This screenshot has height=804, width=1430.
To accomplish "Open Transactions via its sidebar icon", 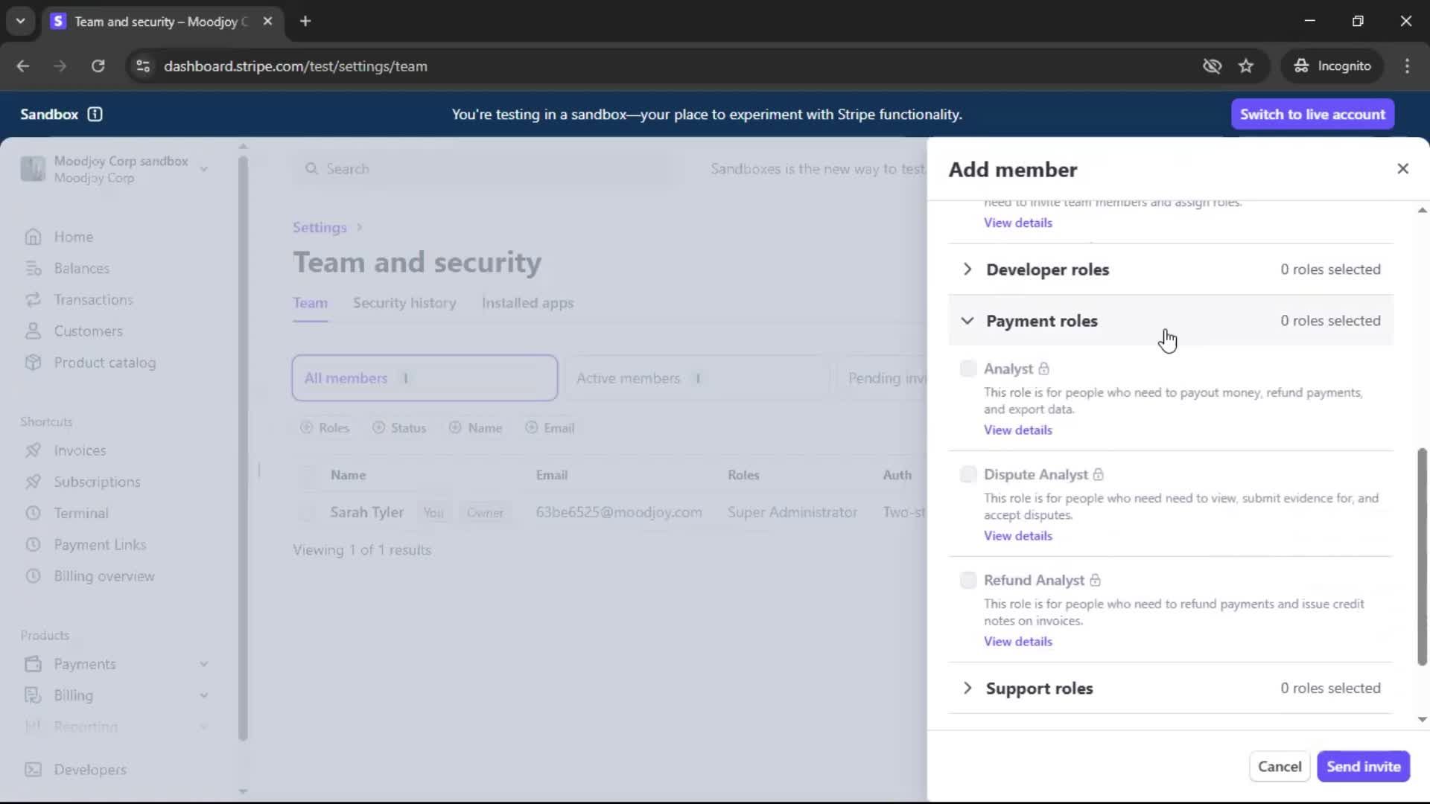I will [33, 299].
